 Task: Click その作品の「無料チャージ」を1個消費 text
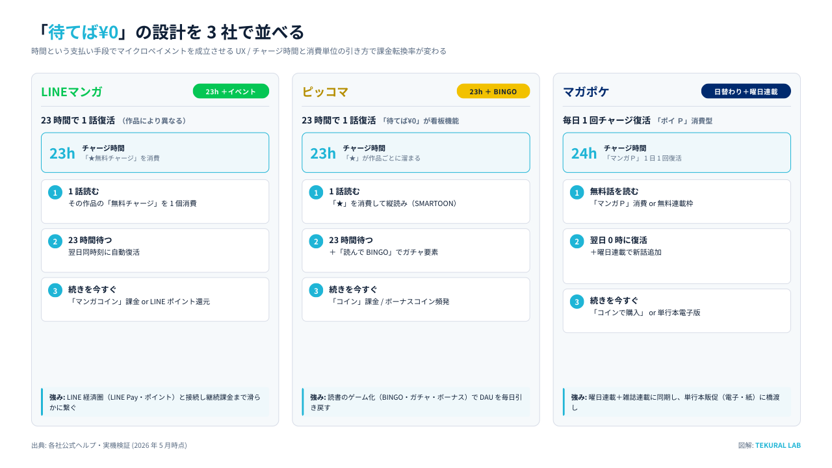coord(133,203)
